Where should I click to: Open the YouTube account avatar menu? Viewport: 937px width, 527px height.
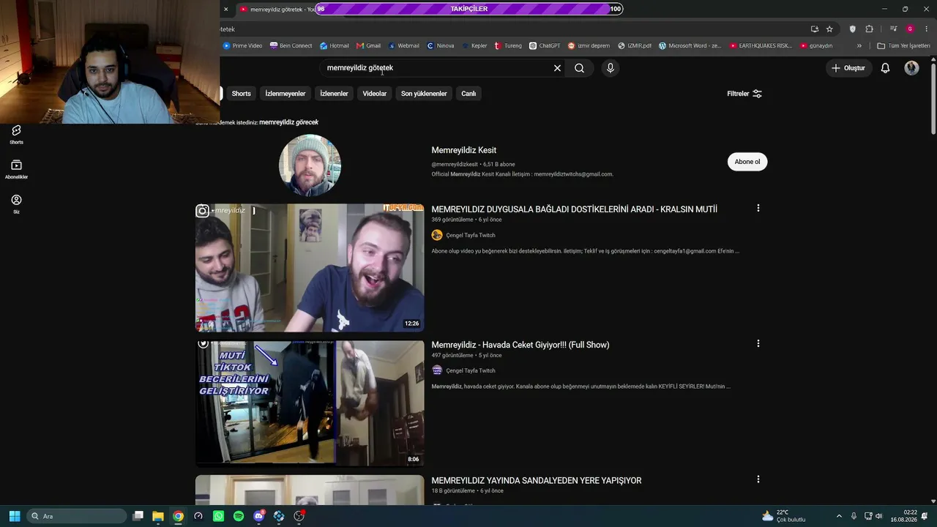click(911, 68)
